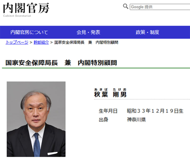Click the 内閣官房 site logo
This screenshot has width=190, height=161.
coord(26,8)
